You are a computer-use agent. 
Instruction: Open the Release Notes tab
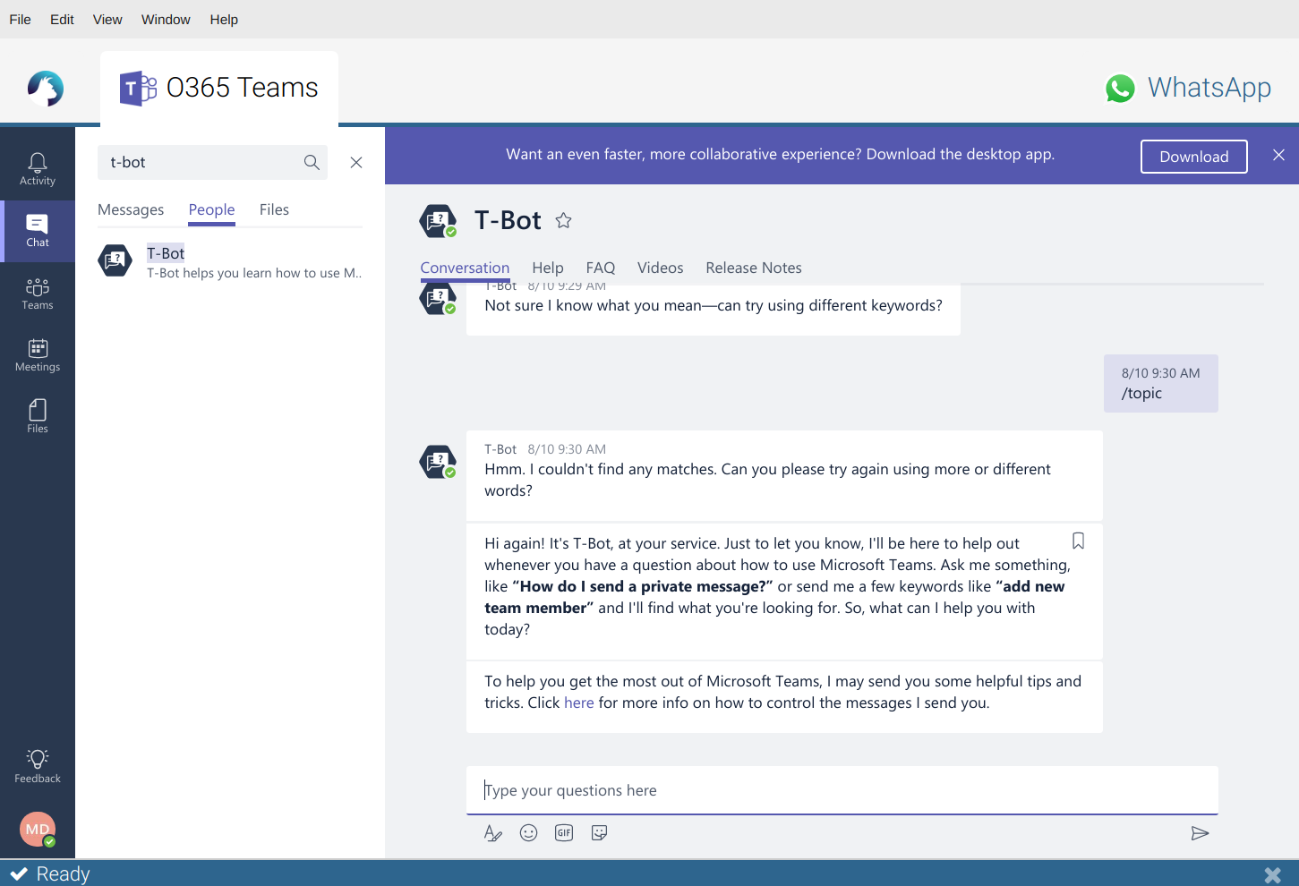tap(754, 268)
